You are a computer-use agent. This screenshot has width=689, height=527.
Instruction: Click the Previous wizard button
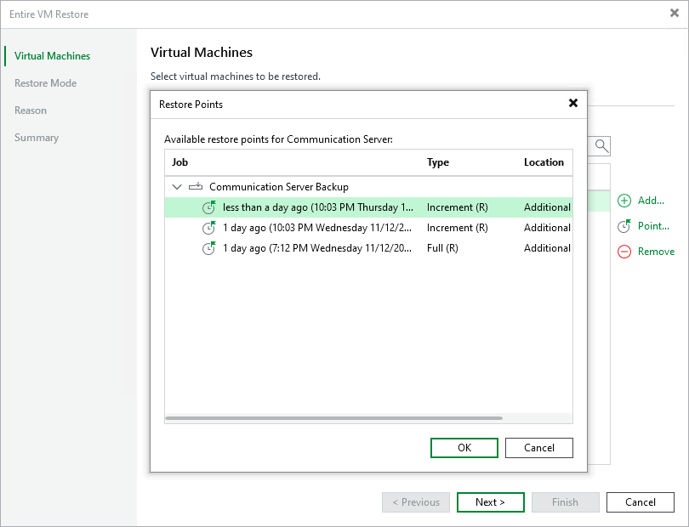pos(415,501)
